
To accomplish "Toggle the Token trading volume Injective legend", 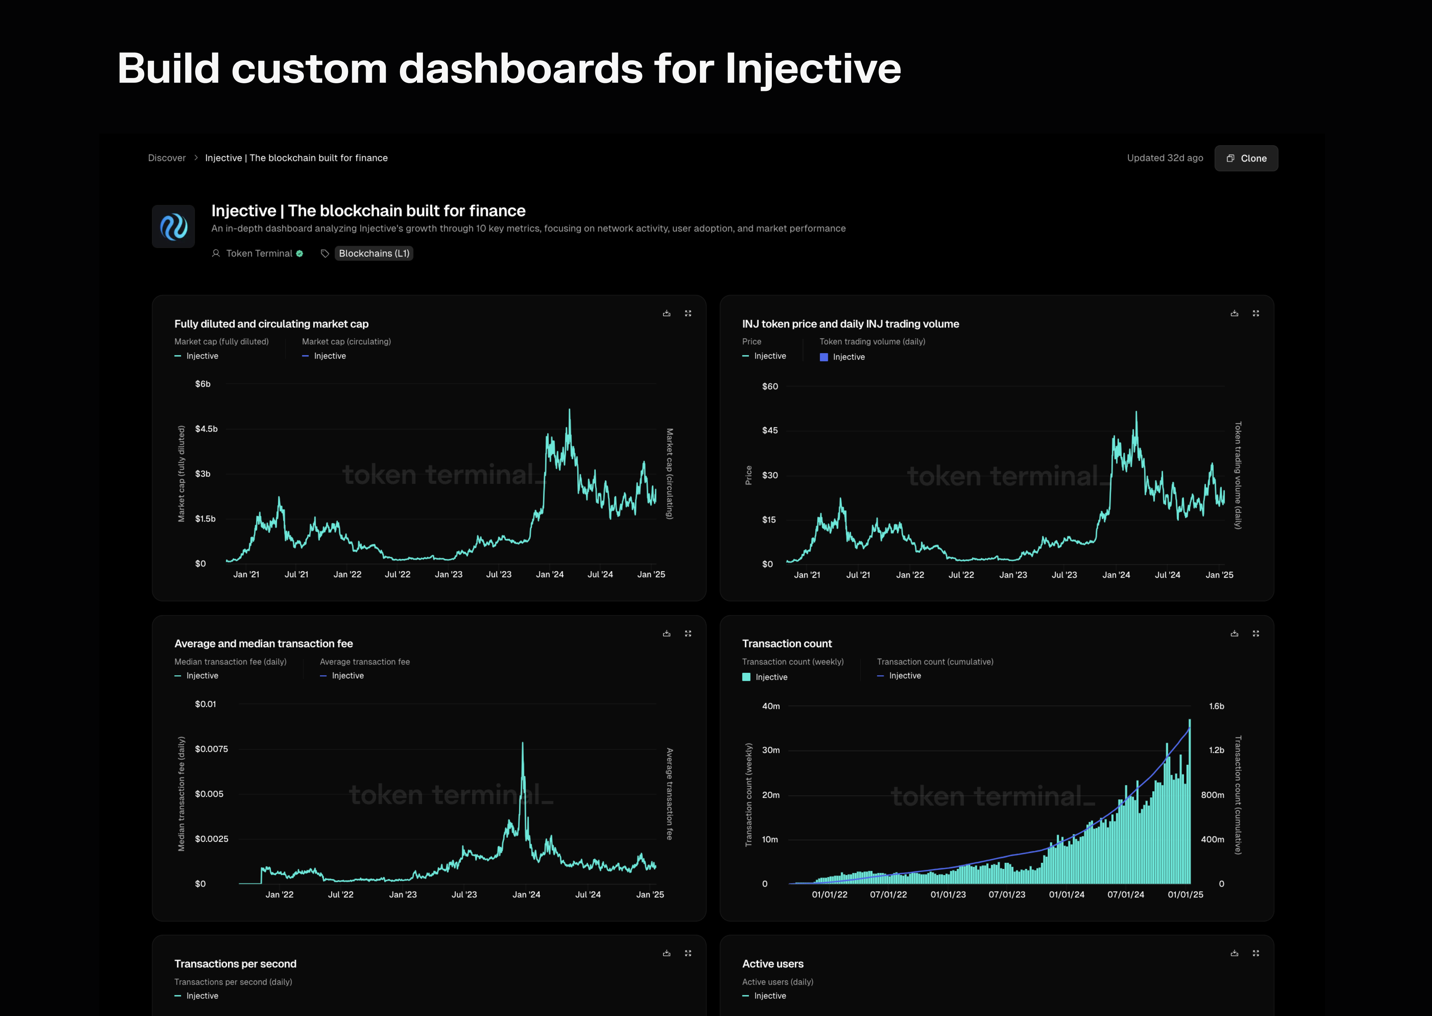I will coord(848,357).
